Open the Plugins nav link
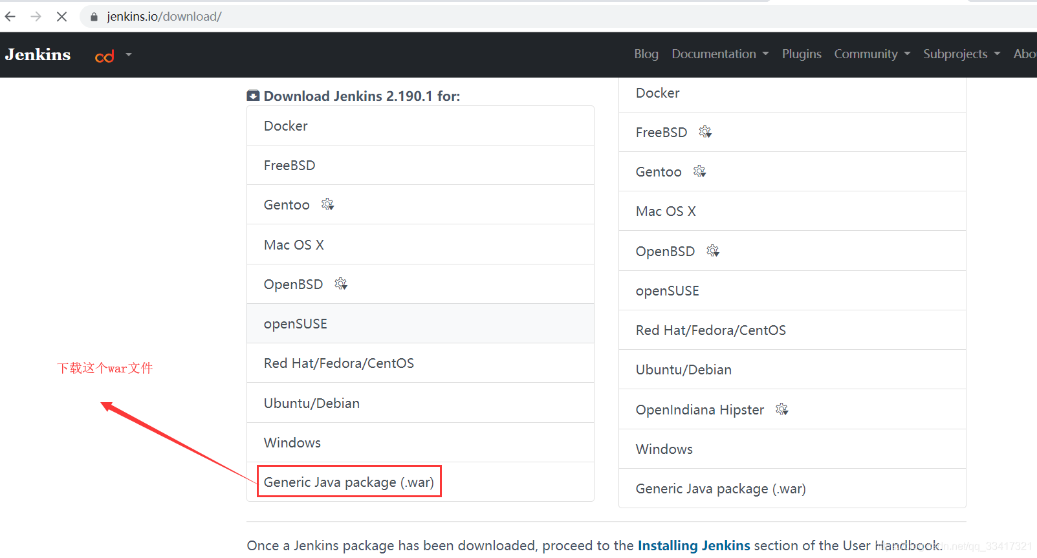Viewport: 1037px width, 558px height. [802, 54]
